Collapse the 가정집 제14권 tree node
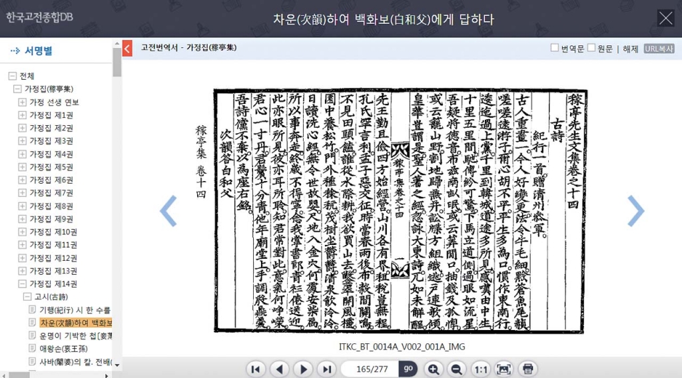Screen dimensions: 682x378 23,284
